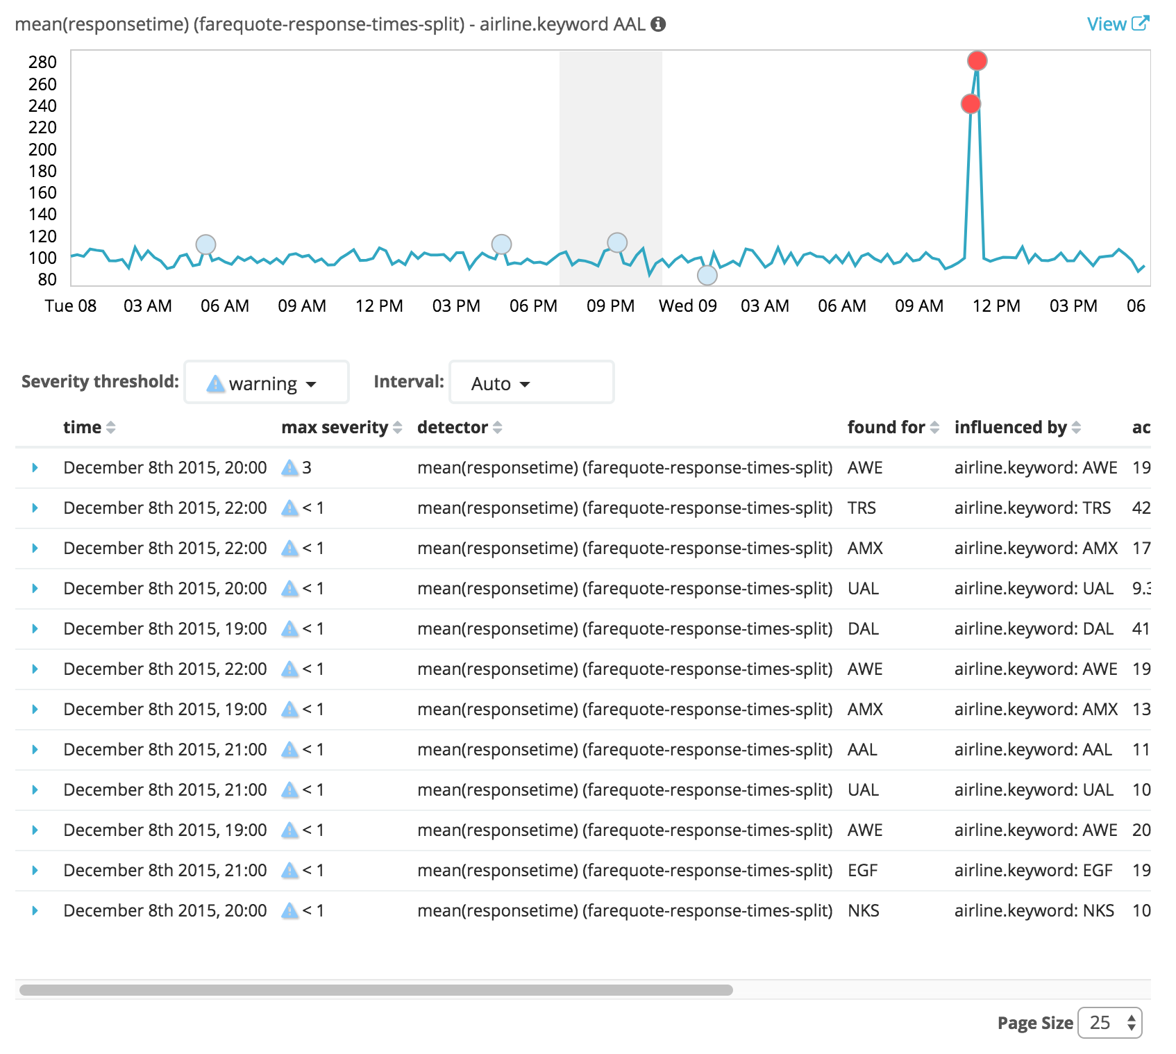Sort by detector column sort arrows

(497, 428)
